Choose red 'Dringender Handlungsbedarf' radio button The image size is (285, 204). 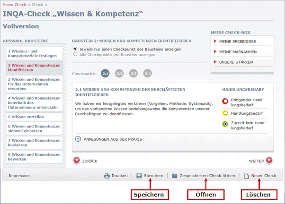pos(225,101)
